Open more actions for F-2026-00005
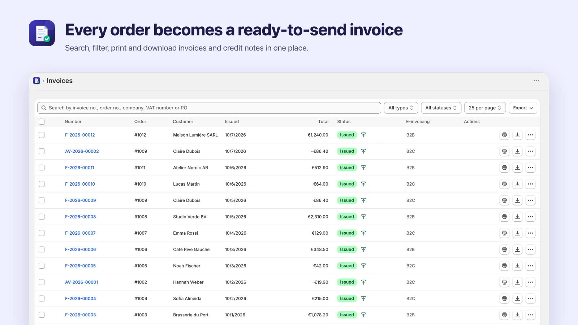Image resolution: width=578 pixels, height=325 pixels. (530, 266)
